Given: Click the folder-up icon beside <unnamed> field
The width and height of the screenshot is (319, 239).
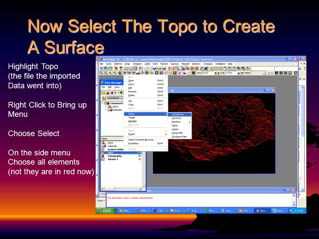Looking at the screenshot, I should 104,98.
